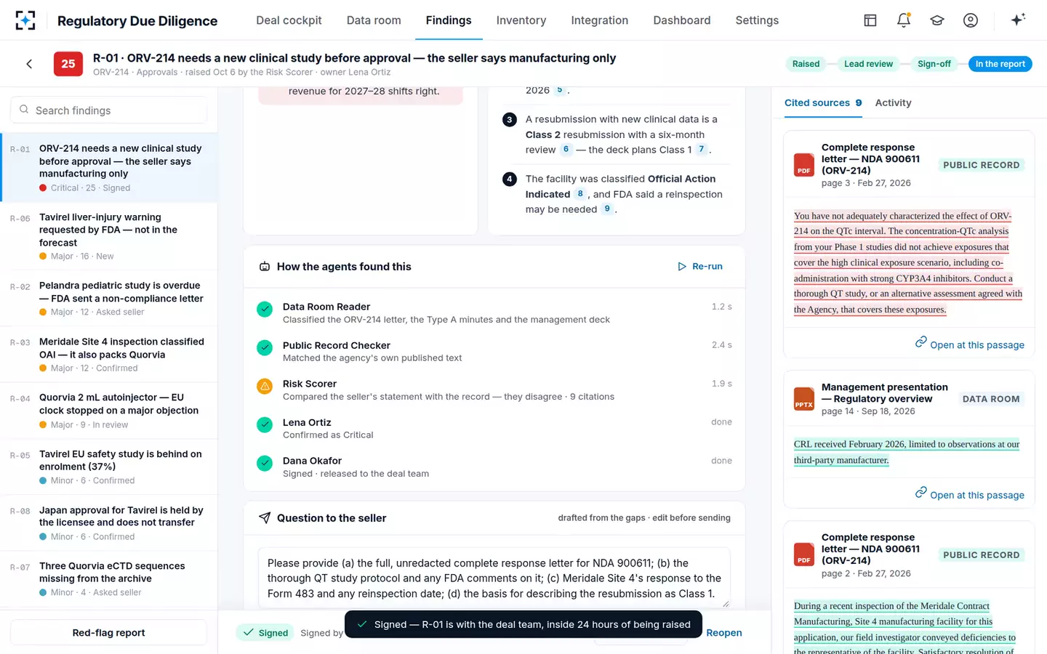Screen dimensions: 1047x654
Task: Click the paper plane Question to the seller icon
Action: click(265, 518)
